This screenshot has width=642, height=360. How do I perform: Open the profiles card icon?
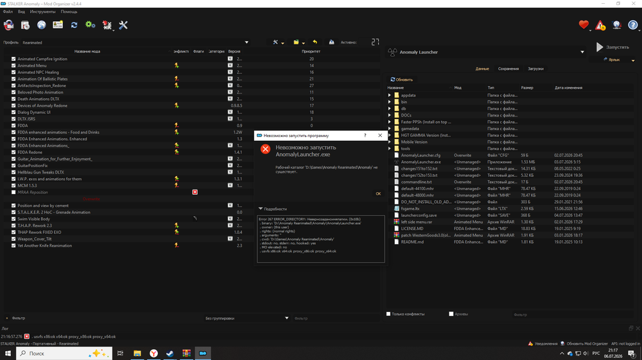[58, 25]
